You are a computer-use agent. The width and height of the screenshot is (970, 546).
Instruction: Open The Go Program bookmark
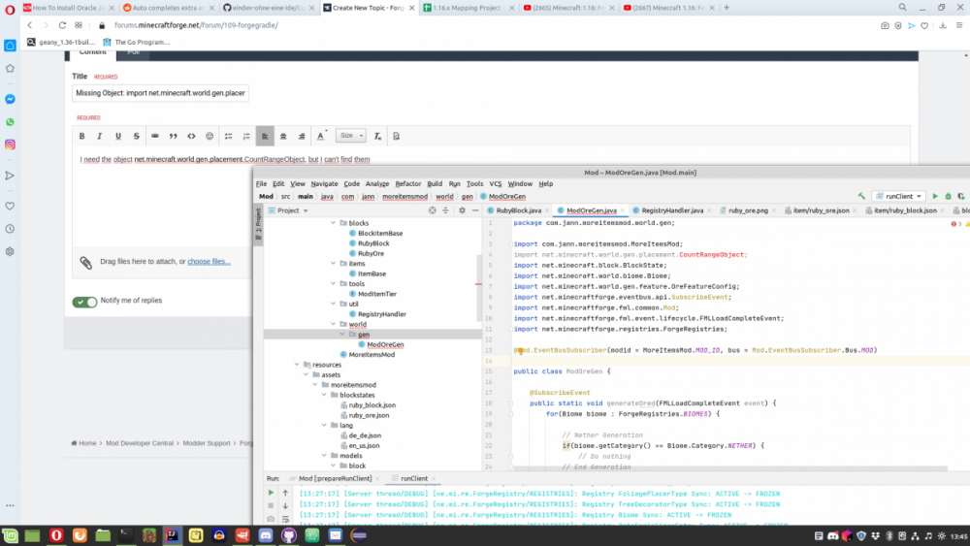tap(136, 42)
